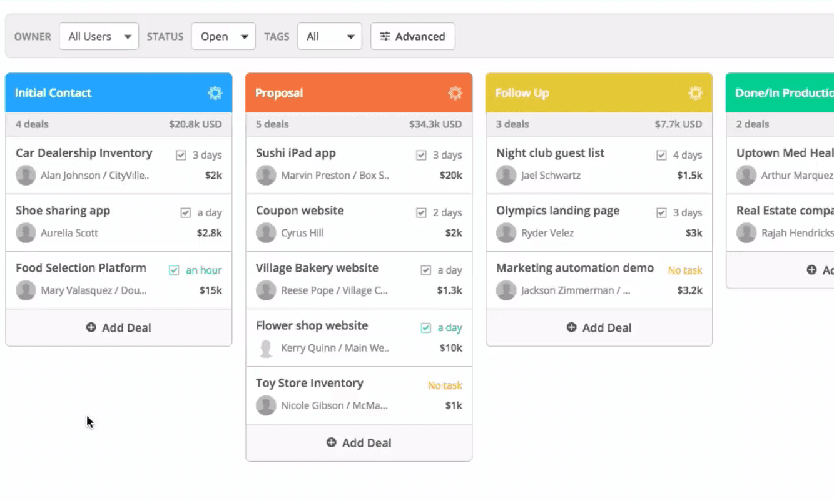Toggle the checkbox on Sushi iPad app deal
Image resolution: width=834 pixels, height=501 pixels.
coord(421,155)
